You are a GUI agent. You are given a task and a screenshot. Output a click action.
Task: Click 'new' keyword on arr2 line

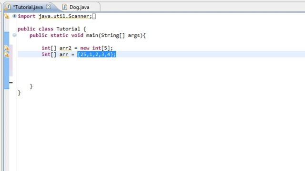85,48
